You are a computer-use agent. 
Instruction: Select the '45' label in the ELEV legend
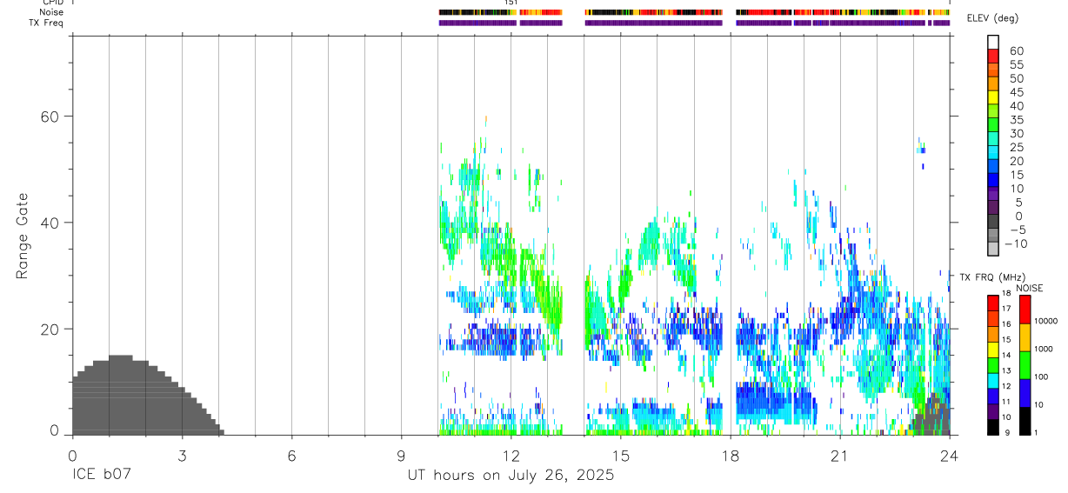[1016, 91]
